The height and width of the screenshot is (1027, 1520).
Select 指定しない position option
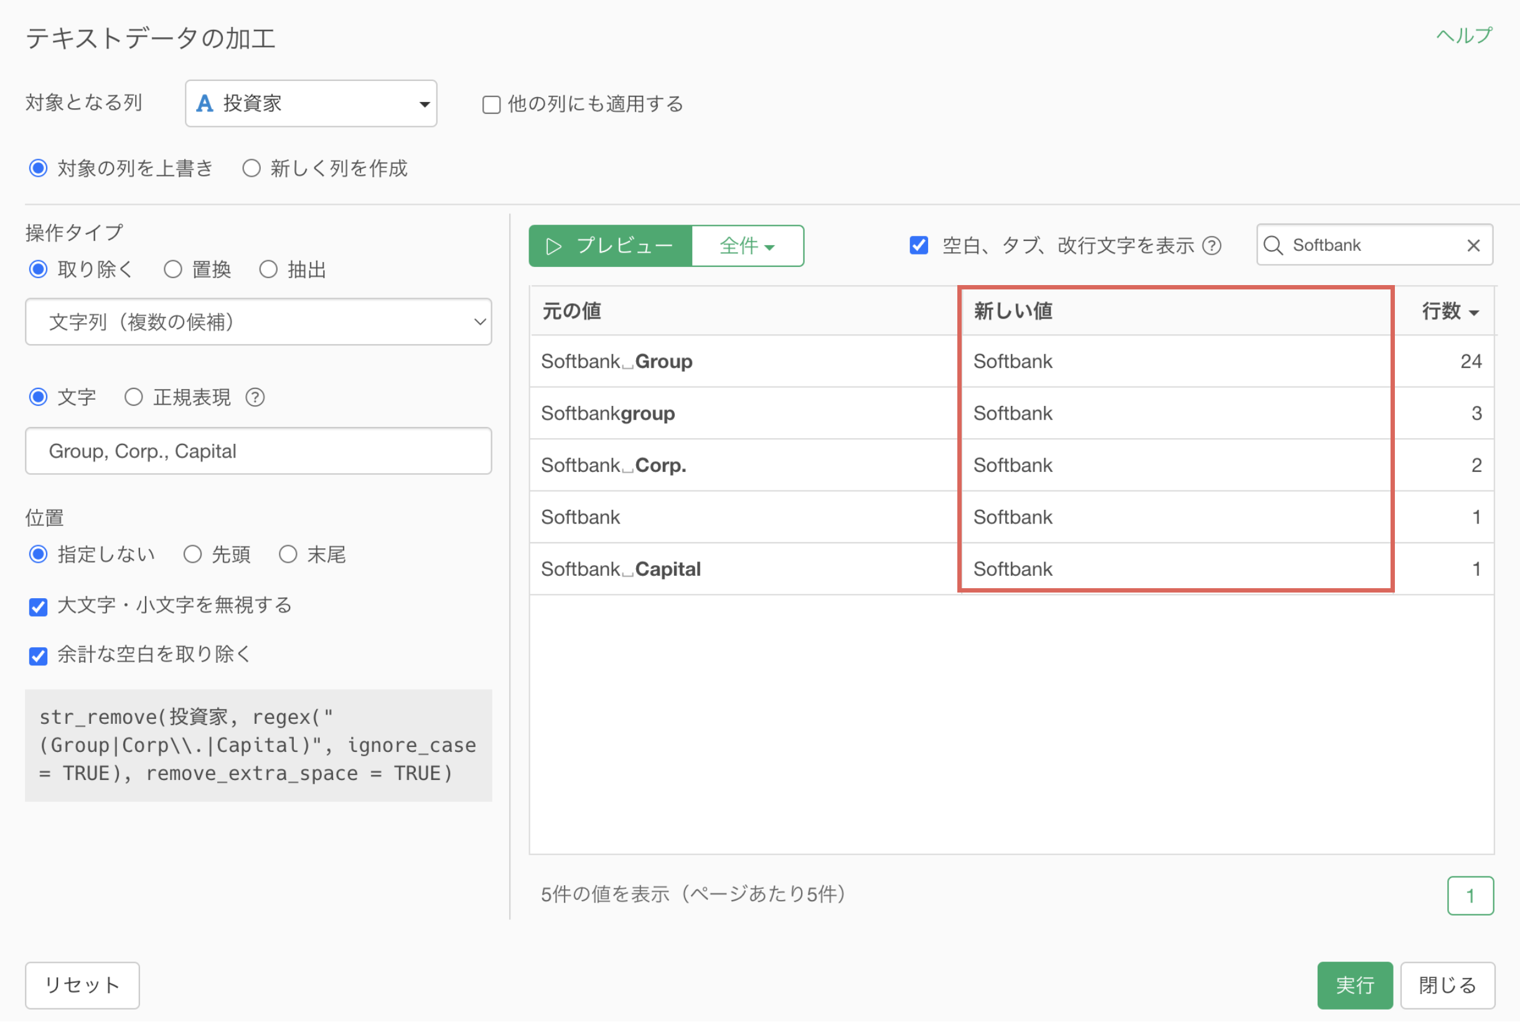click(39, 555)
